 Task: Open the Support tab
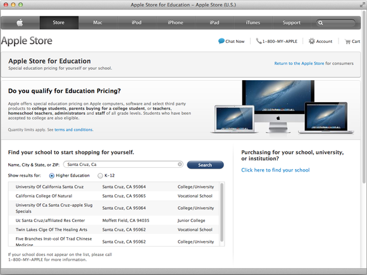click(292, 23)
